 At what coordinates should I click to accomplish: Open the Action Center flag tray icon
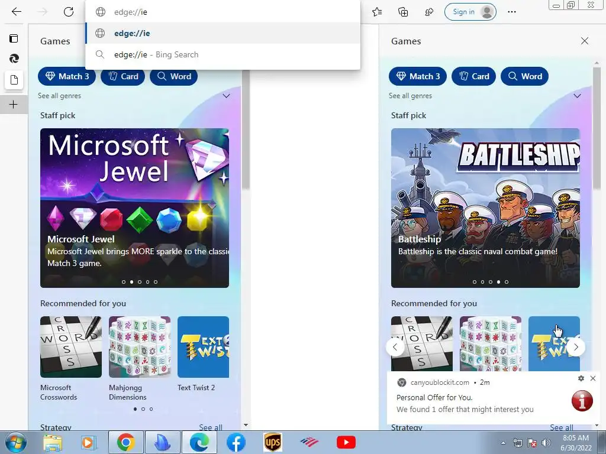pos(532,443)
